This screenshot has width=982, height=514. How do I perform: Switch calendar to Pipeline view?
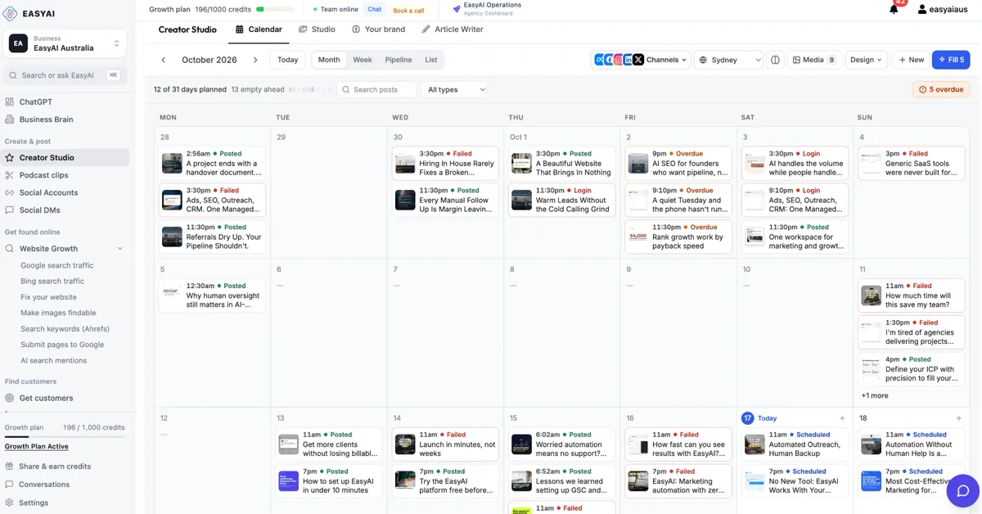point(399,60)
